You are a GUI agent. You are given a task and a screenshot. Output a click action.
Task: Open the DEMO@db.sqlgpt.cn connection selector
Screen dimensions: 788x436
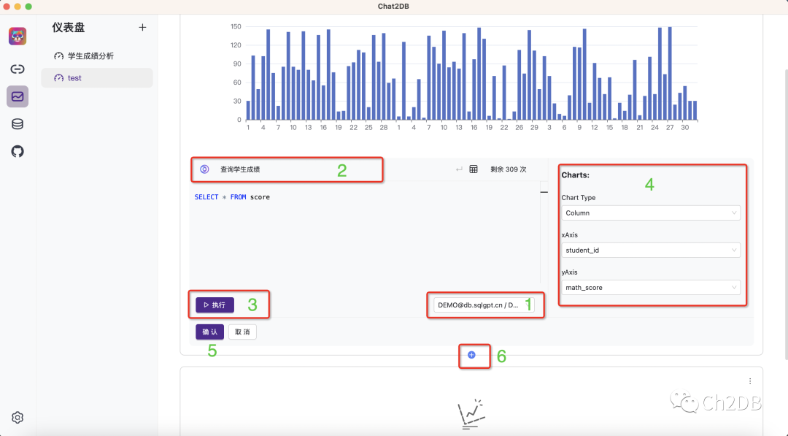[484, 305]
